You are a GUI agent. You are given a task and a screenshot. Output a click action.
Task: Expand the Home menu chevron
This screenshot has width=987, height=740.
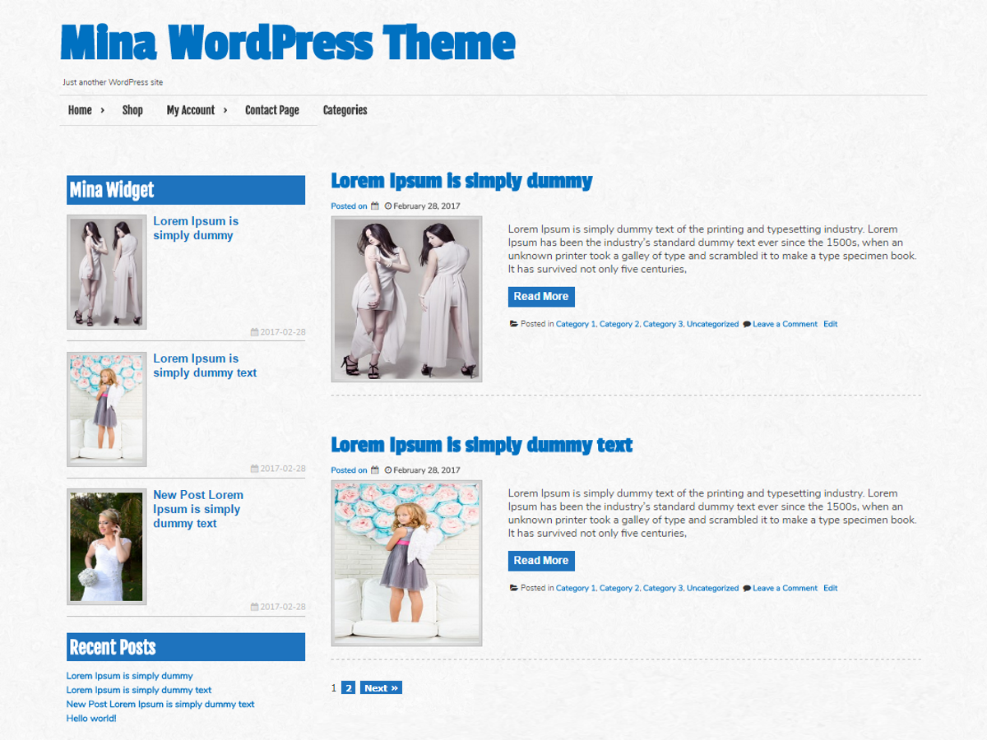coord(102,110)
